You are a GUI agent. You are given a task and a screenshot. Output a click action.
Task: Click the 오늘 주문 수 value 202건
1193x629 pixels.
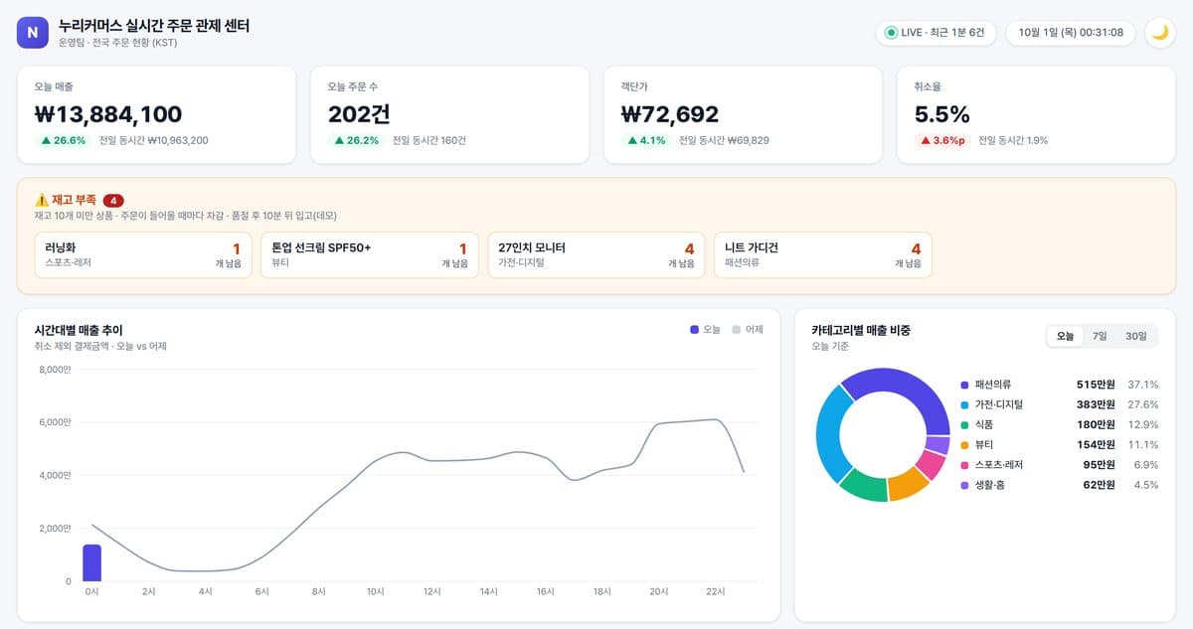359,114
